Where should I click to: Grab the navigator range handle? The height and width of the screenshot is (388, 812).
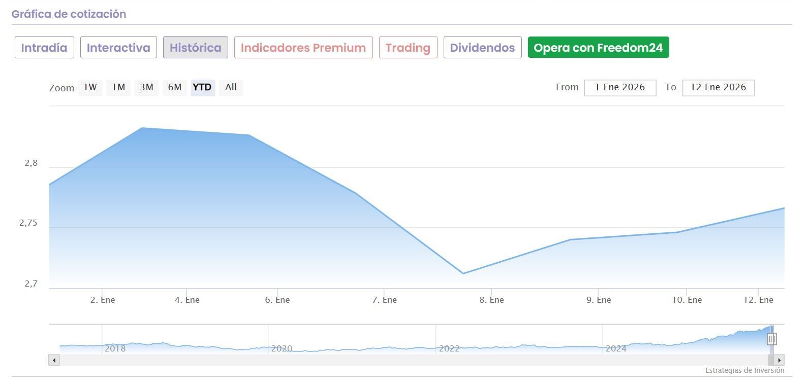[x=771, y=339]
